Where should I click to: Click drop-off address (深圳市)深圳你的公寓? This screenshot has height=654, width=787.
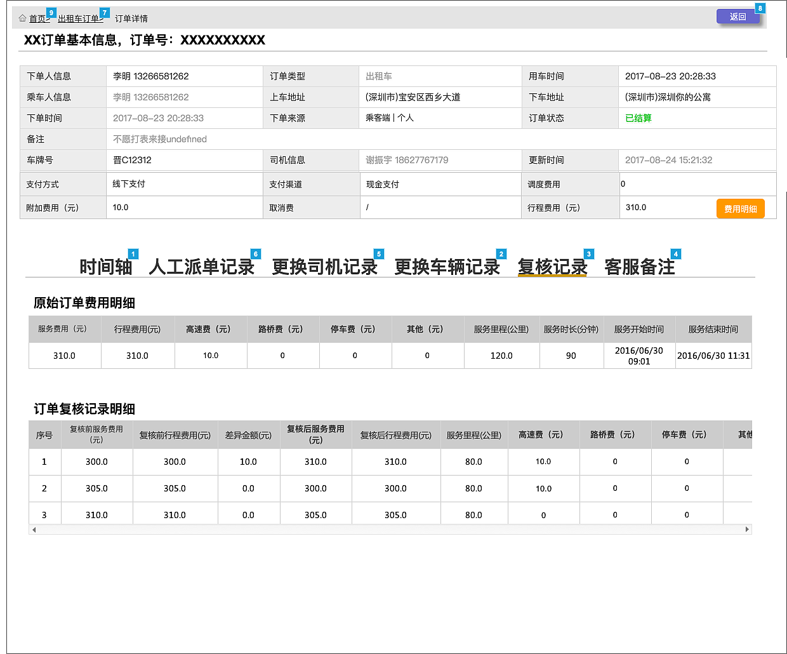pyautogui.click(x=668, y=97)
